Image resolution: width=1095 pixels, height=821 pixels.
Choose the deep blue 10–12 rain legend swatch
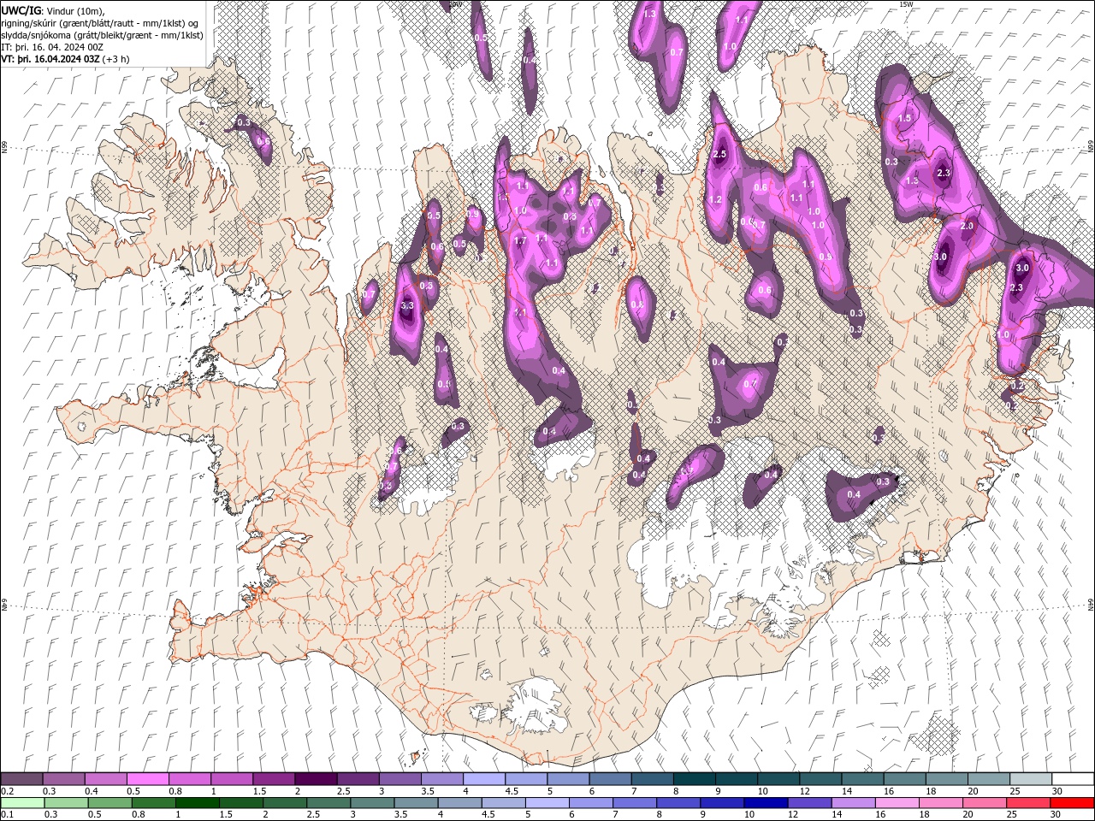766,802
